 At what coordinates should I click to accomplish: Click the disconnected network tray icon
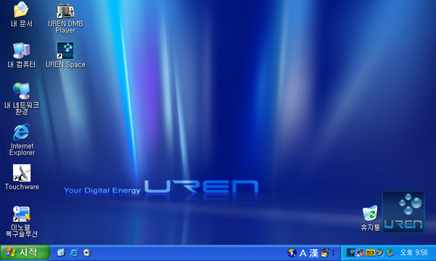click(360, 253)
